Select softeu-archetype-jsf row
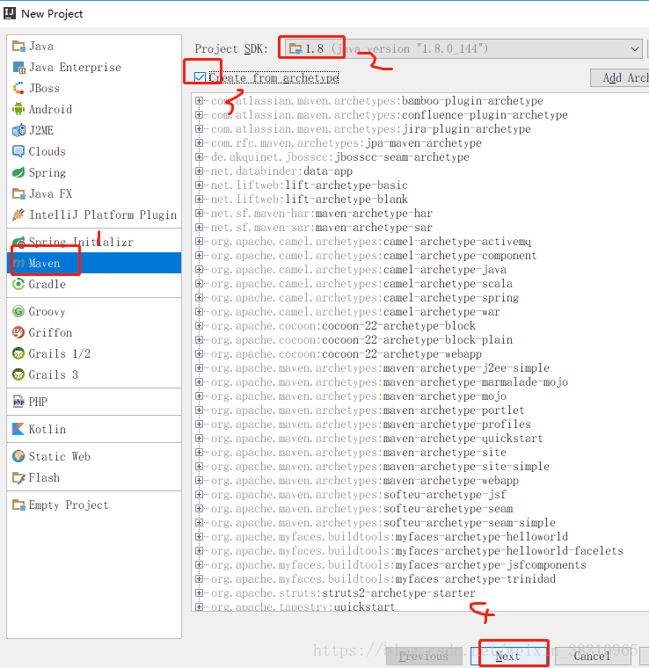Screen dimensions: 649x668 [359, 494]
